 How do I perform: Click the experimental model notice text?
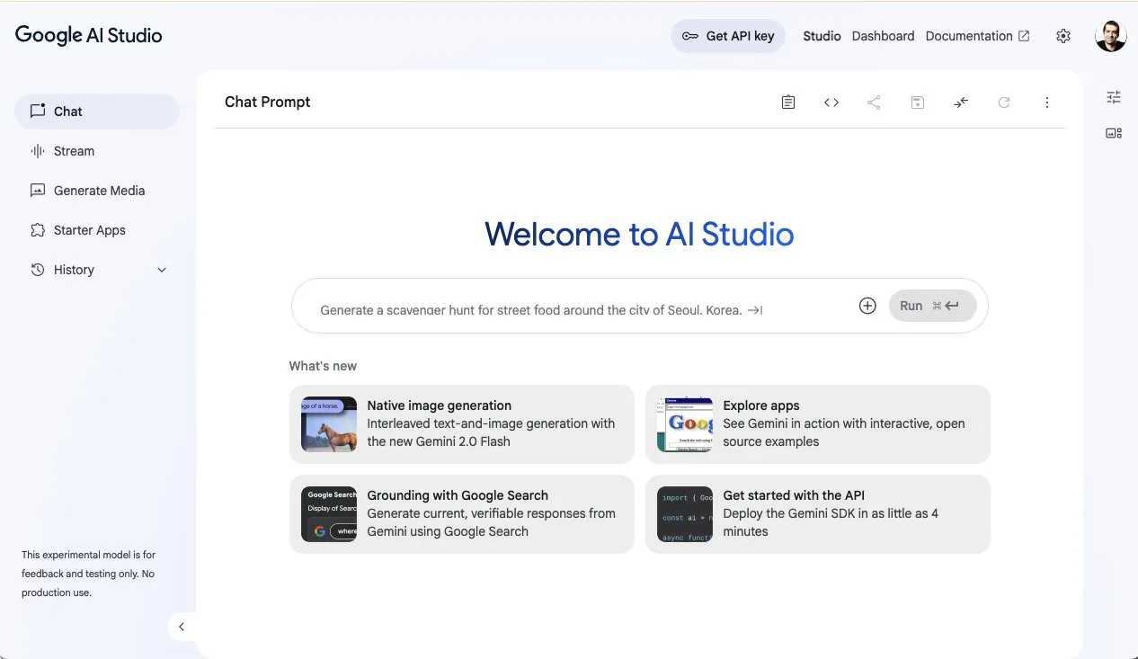coord(88,574)
